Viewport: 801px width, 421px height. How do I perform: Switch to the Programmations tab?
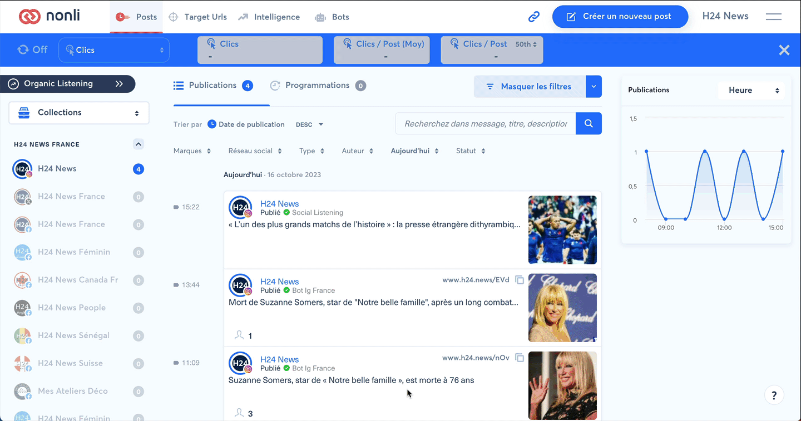318,86
